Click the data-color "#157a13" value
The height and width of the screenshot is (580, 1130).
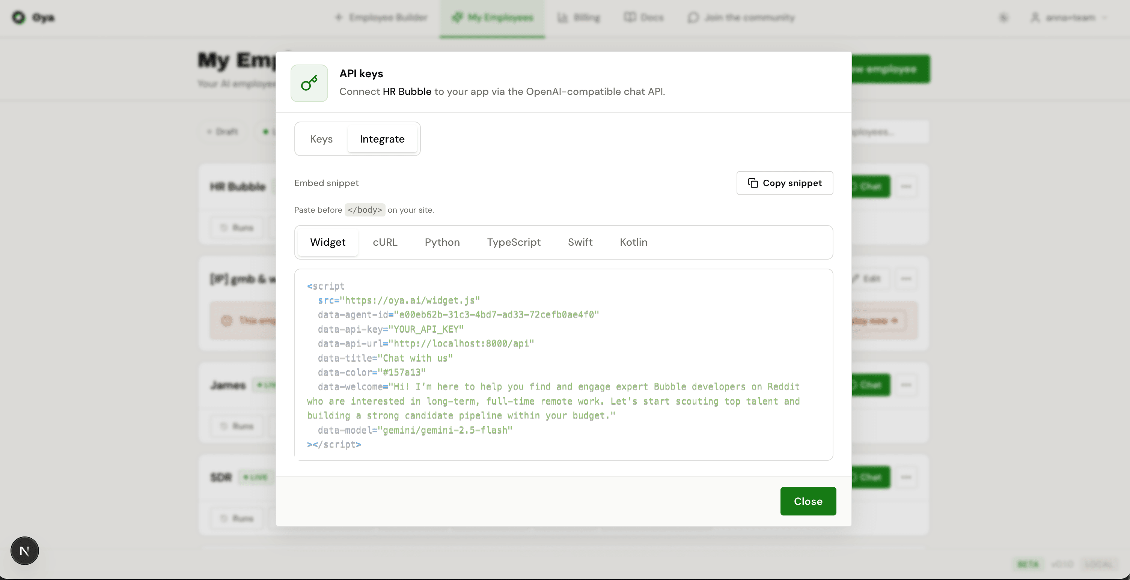402,373
